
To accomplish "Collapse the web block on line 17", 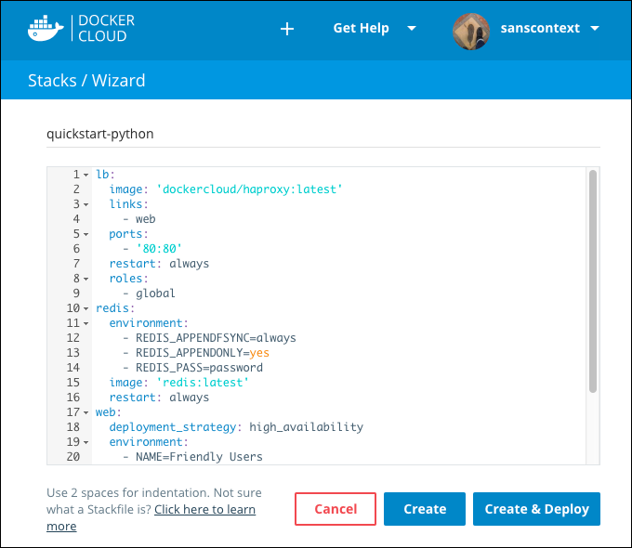I will 86,412.
